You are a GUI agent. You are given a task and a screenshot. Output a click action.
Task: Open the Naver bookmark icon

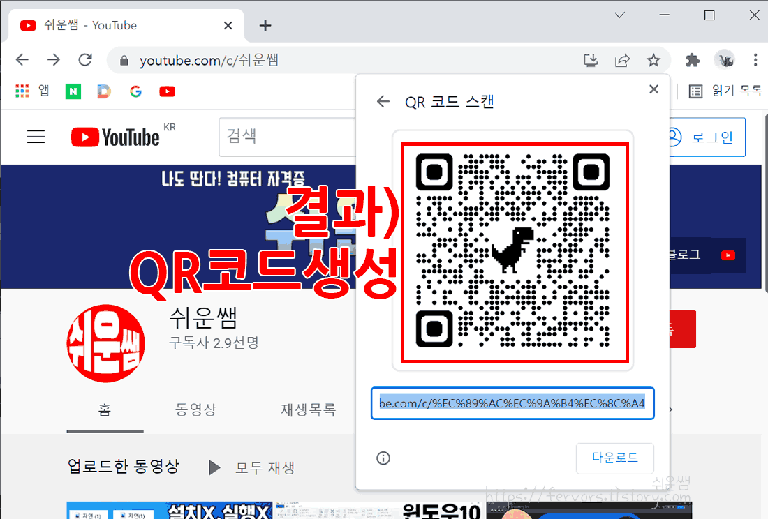point(73,91)
